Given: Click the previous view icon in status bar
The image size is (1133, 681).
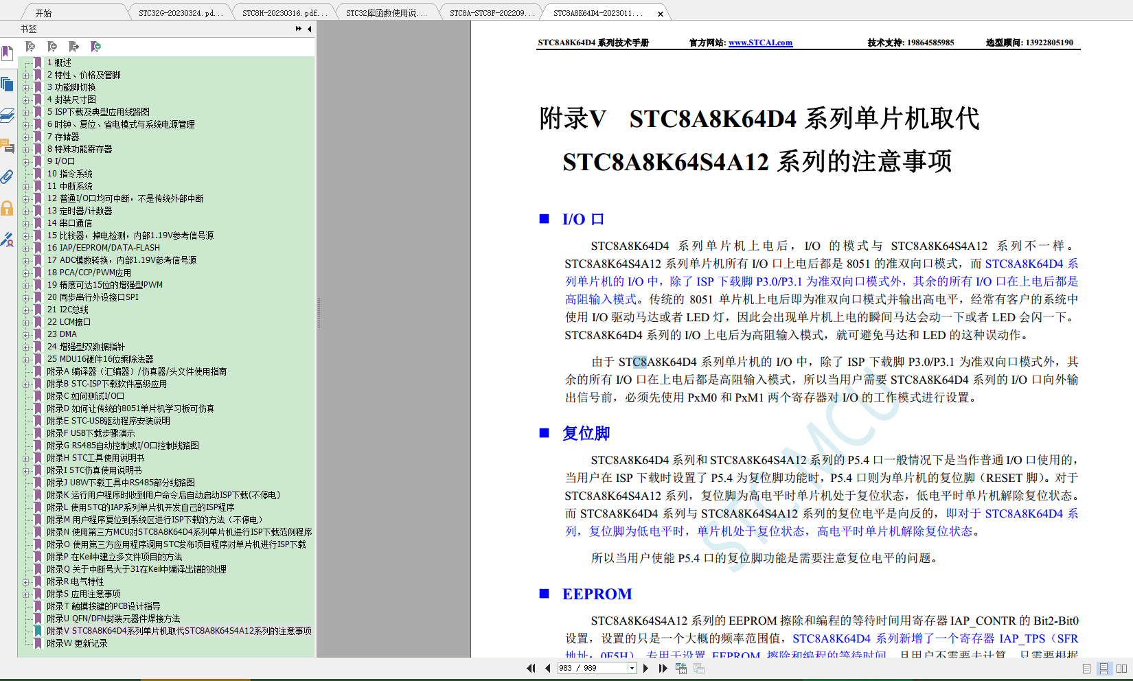Looking at the screenshot, I should click(681, 668).
